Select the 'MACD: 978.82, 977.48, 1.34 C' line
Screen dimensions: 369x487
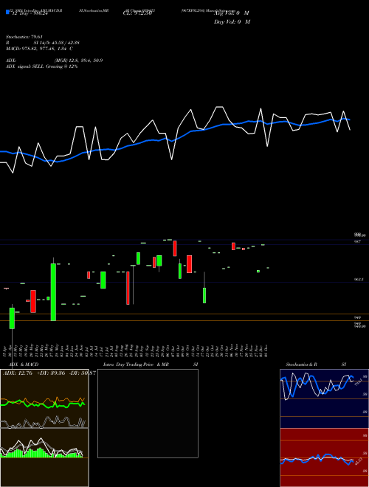click(x=39, y=49)
